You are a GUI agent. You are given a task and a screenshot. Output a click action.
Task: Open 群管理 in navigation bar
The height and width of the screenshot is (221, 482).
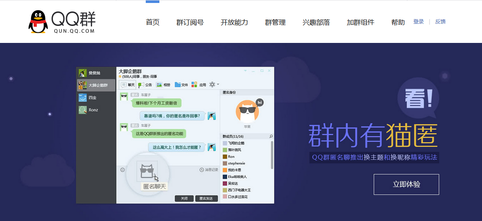pyautogui.click(x=275, y=23)
